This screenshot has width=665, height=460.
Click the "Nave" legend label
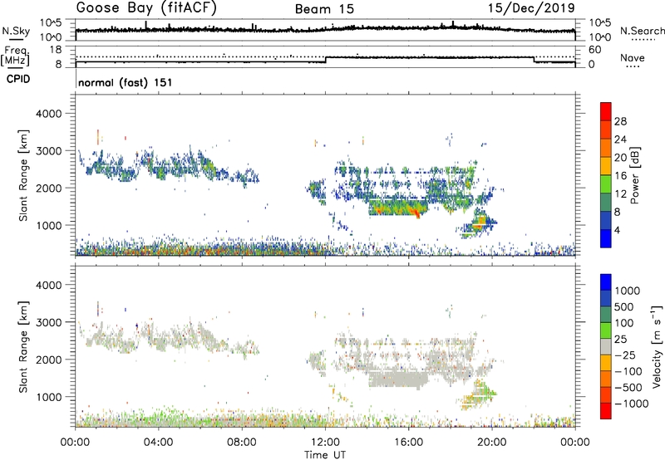click(x=633, y=58)
